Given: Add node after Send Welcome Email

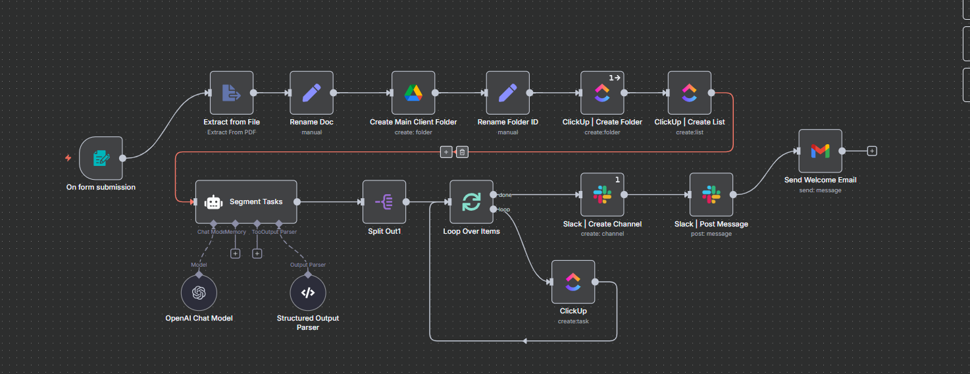Looking at the screenshot, I should 872,151.
